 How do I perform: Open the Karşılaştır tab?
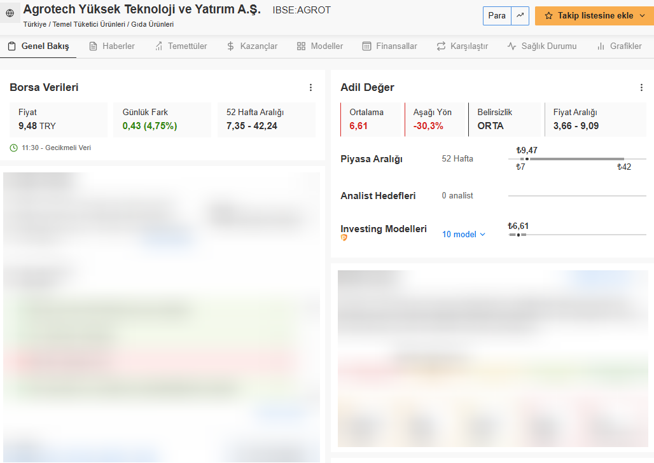[x=462, y=46]
